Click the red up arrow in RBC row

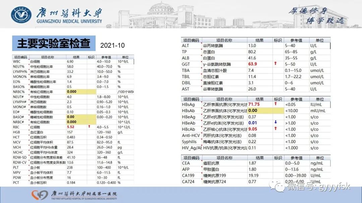[x=89, y=127]
